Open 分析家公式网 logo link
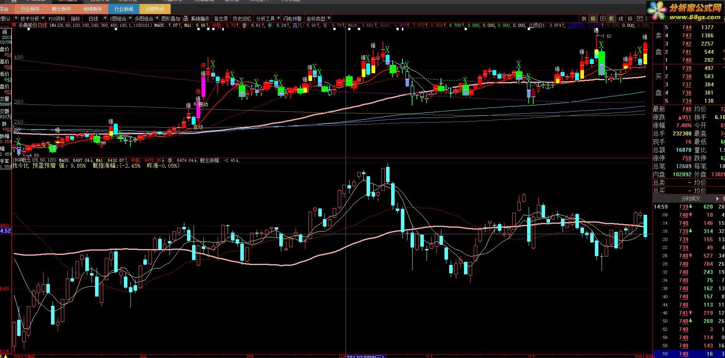725x358 pixels. click(685, 11)
